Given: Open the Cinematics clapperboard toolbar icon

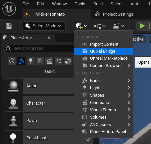Looking at the screenshot, I should pyautogui.click(x=116, y=26).
